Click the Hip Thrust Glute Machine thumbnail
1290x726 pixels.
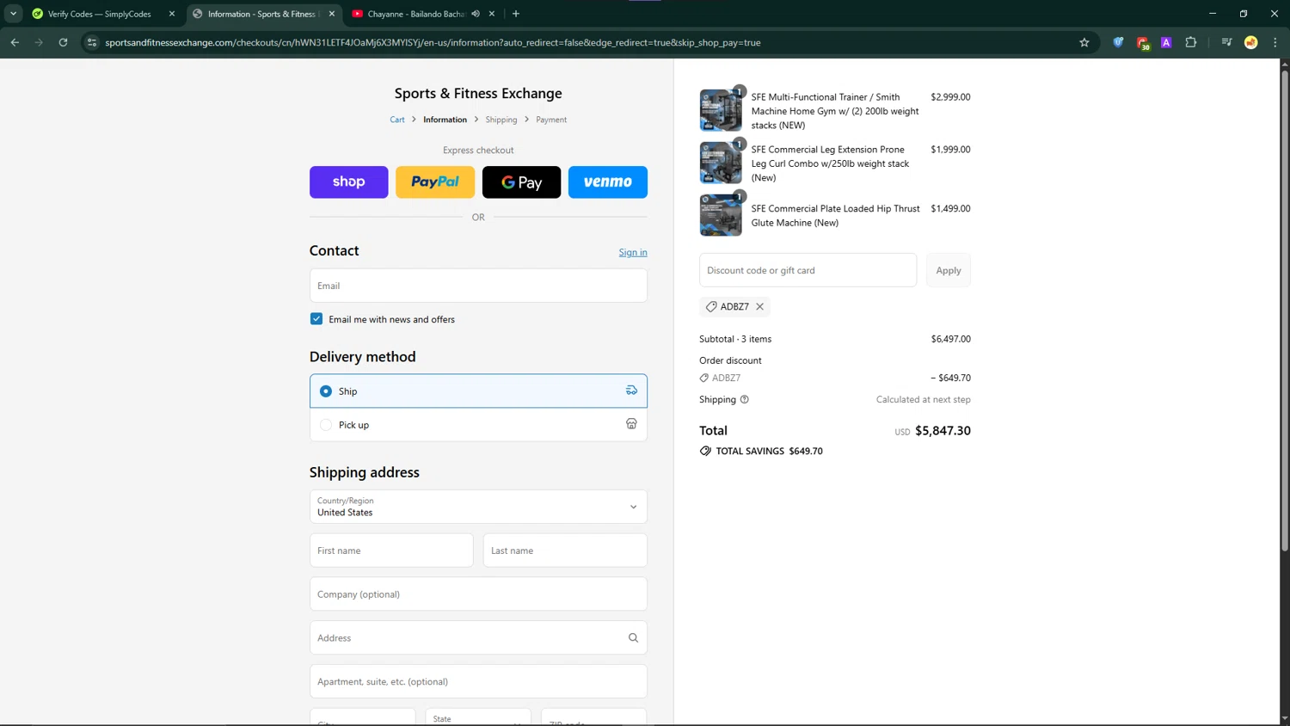[721, 215]
